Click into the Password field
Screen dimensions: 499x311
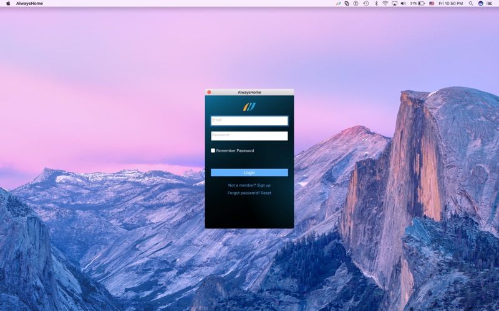[x=249, y=136]
